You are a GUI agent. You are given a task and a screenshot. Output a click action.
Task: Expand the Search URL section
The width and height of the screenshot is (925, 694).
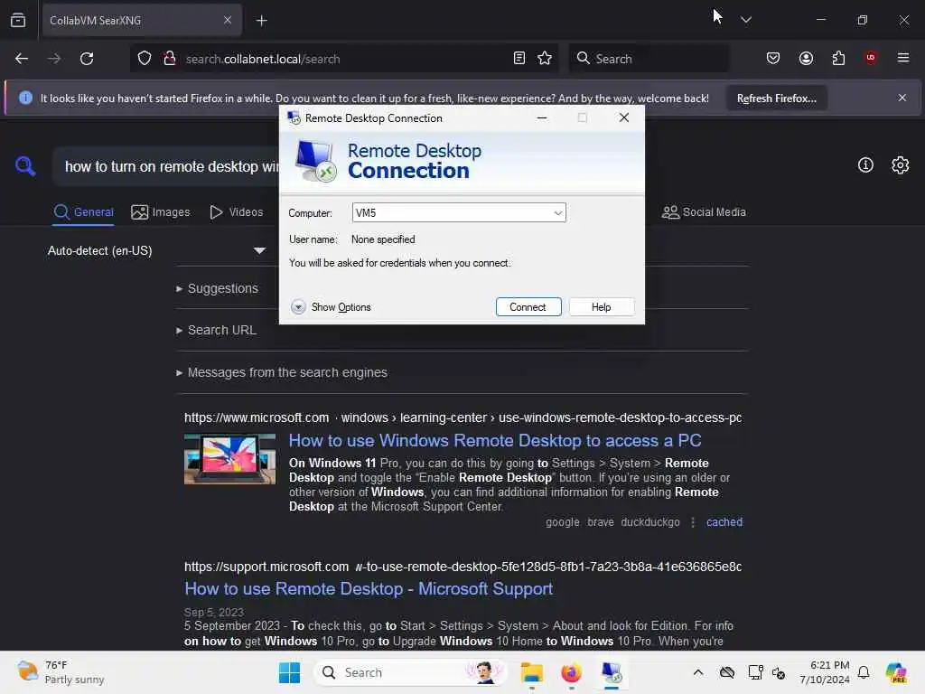(x=217, y=331)
